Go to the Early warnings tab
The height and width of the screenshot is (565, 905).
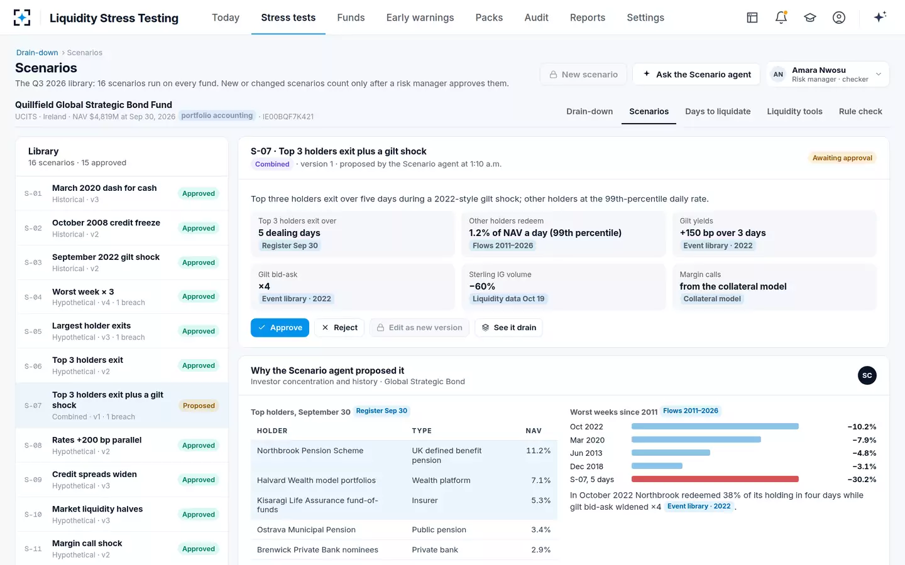tap(420, 18)
